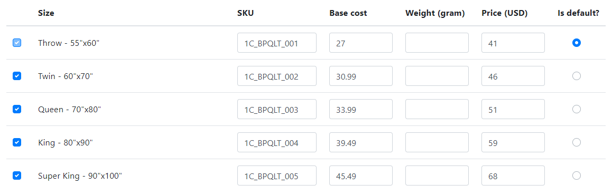612x195 pixels.
Task: Focus base cost field showing 30.99
Action: point(361,76)
